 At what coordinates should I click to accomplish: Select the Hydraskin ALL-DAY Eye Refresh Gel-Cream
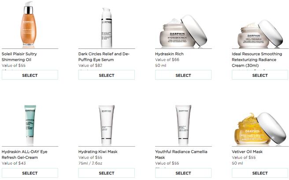(30, 173)
